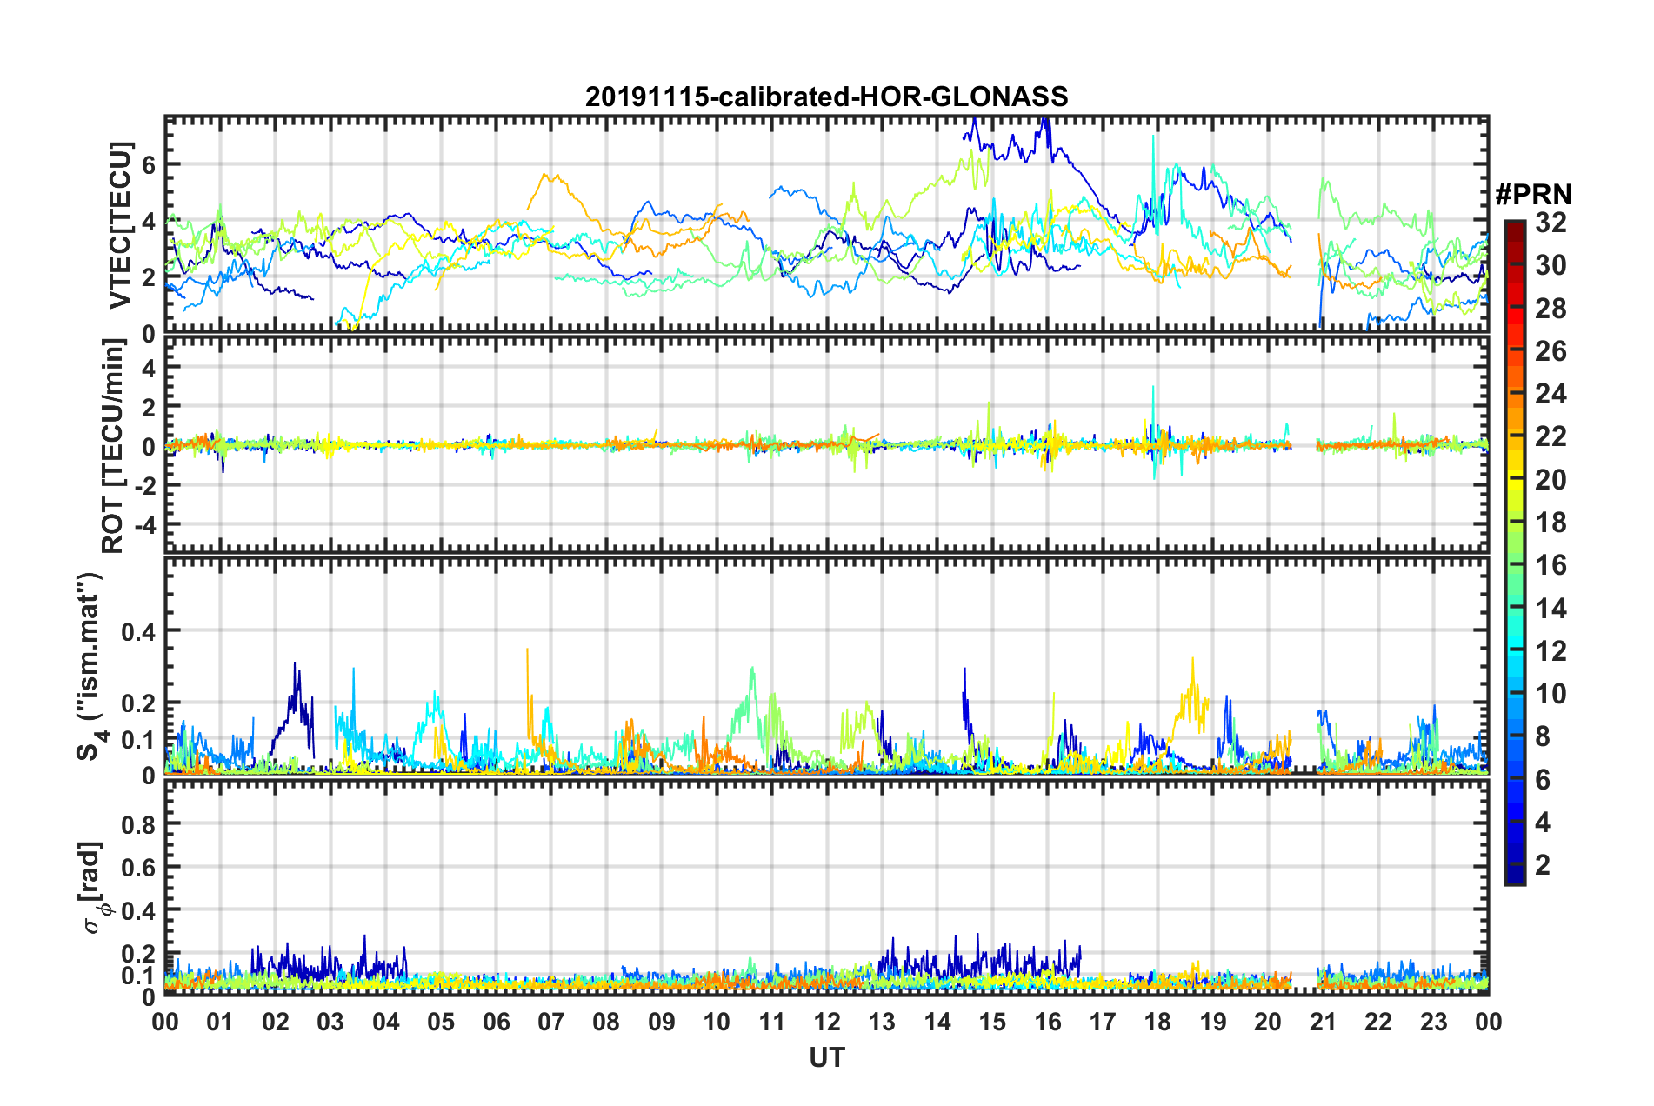Click colorbar tick label 16
1654x1106 pixels.
[1551, 565]
